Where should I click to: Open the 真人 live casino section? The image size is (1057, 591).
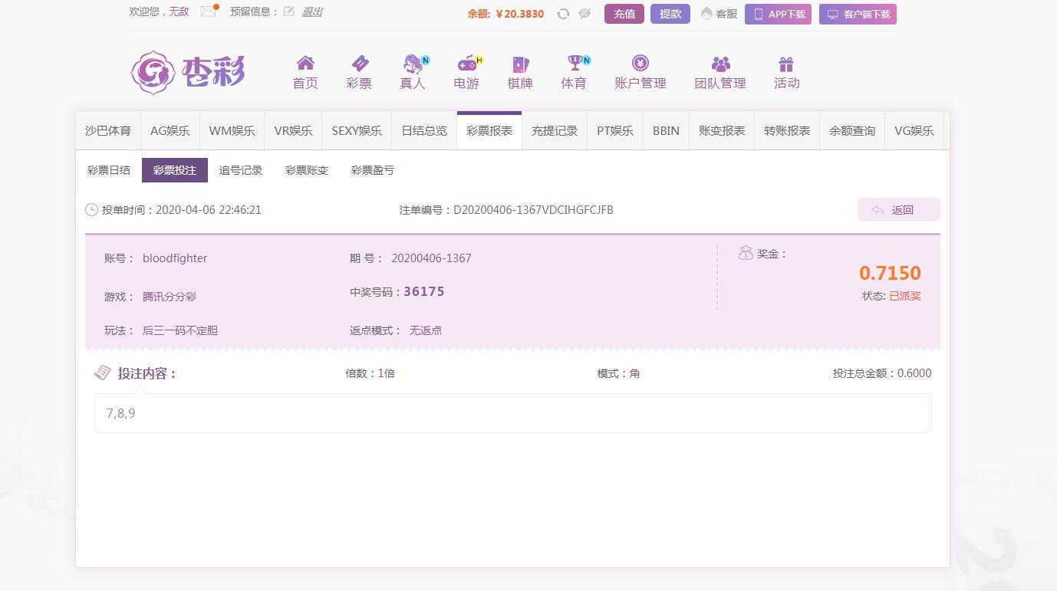tap(413, 73)
